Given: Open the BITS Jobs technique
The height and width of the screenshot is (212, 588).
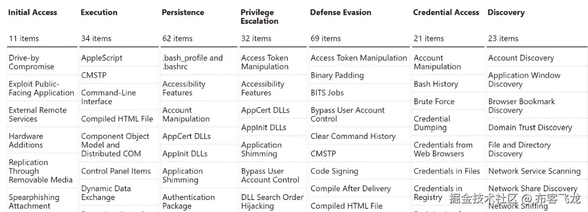Looking at the screenshot, I should 327,92.
